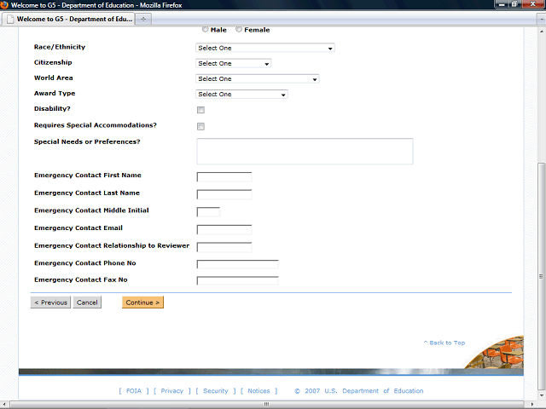
Task: Expand the World Area dropdown
Action: [258, 79]
